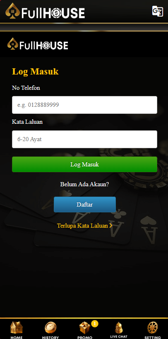The width and height of the screenshot is (168, 339).
Task: Open the Live Chat bell icon
Action: [118, 328]
